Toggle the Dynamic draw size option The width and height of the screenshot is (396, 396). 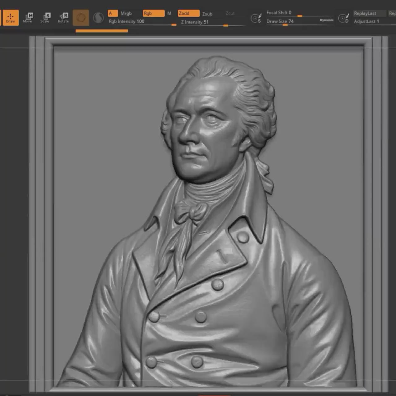(x=327, y=20)
